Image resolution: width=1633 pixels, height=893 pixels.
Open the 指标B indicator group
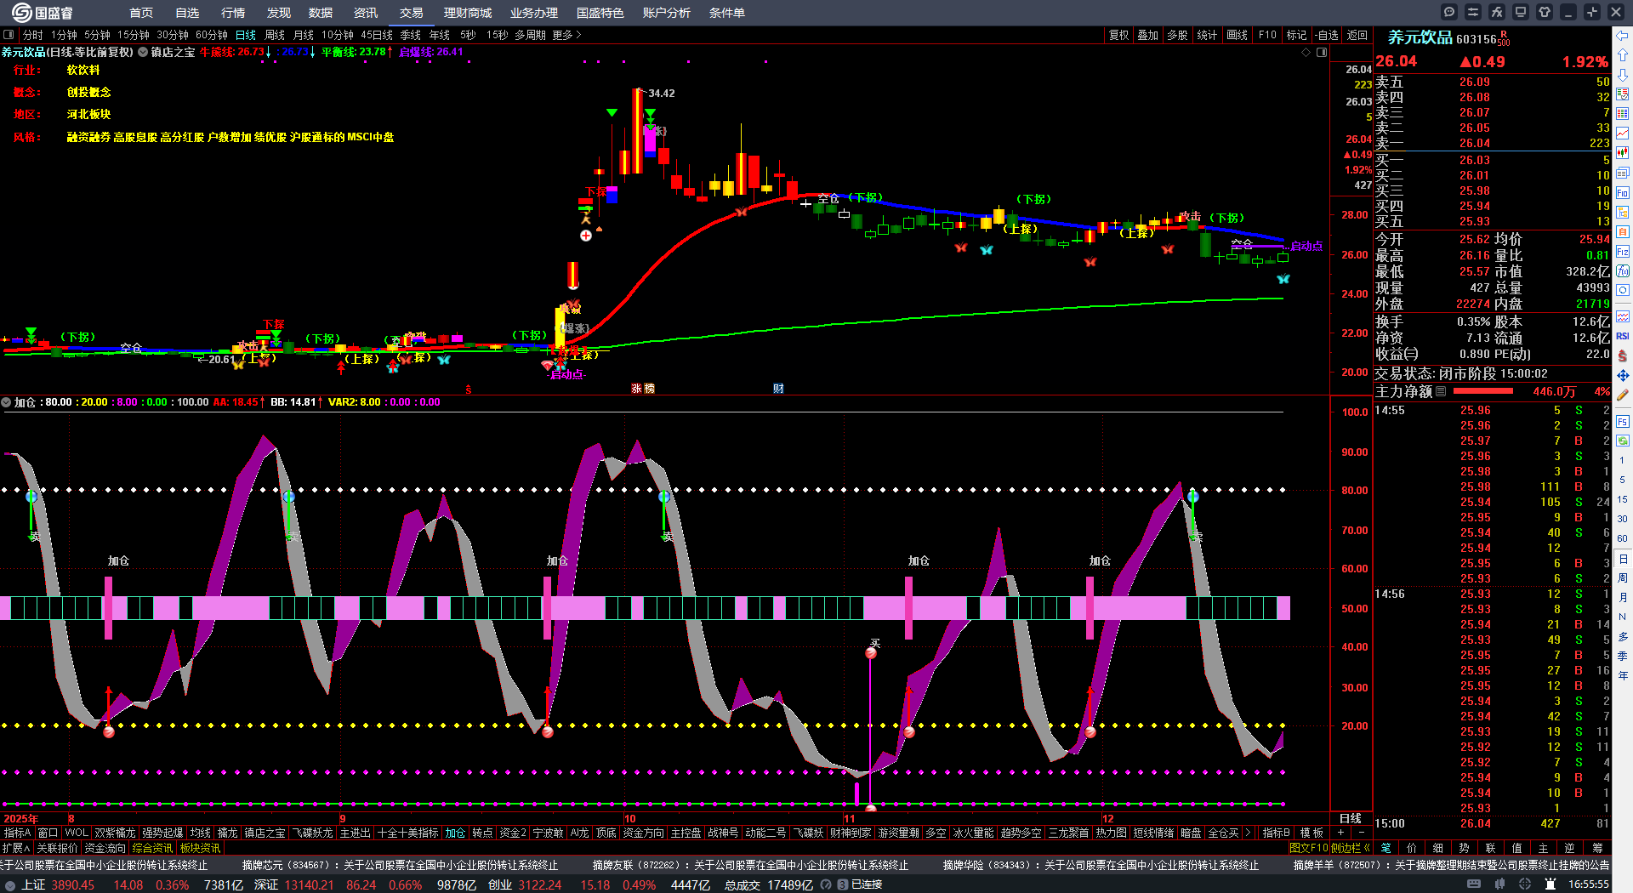click(1276, 833)
